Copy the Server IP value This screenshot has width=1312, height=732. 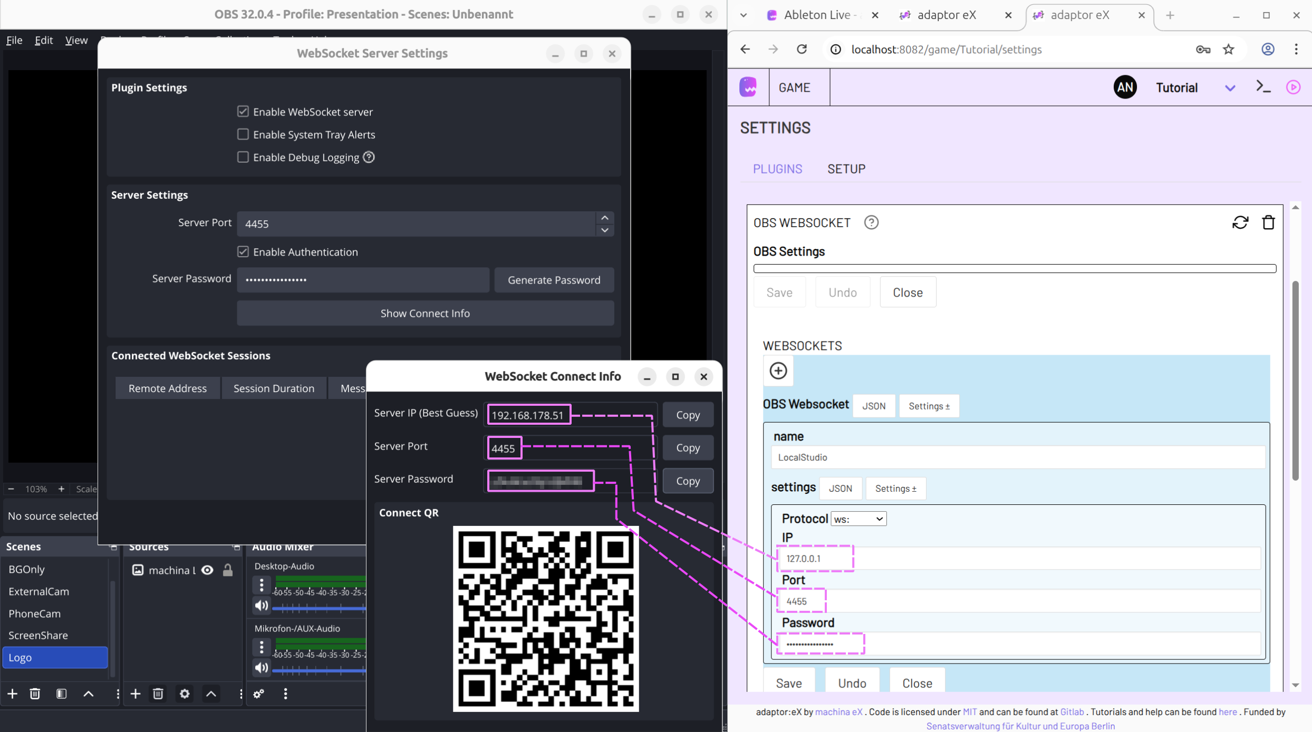[688, 415]
